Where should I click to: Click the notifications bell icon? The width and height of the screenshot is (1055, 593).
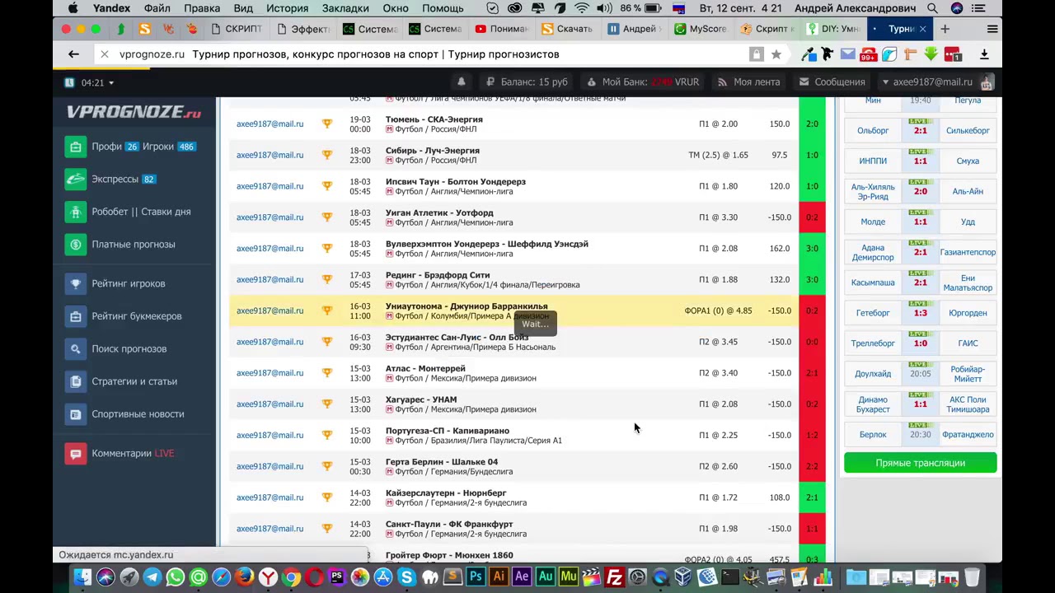(462, 82)
